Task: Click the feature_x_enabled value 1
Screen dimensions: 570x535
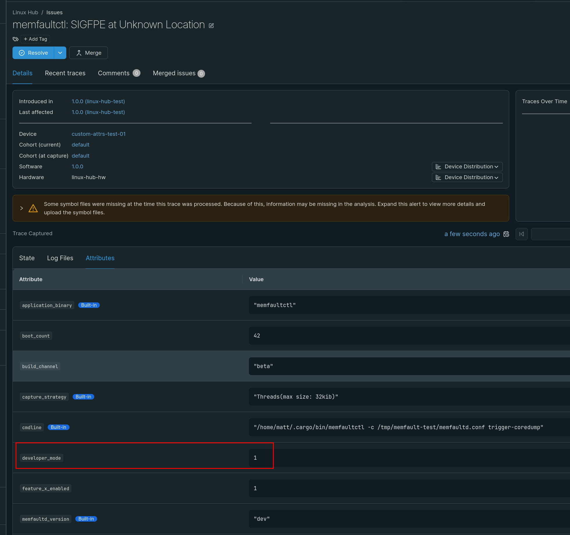Action: click(409, 488)
